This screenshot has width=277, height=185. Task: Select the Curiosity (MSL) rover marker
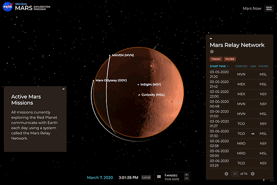tap(139, 94)
